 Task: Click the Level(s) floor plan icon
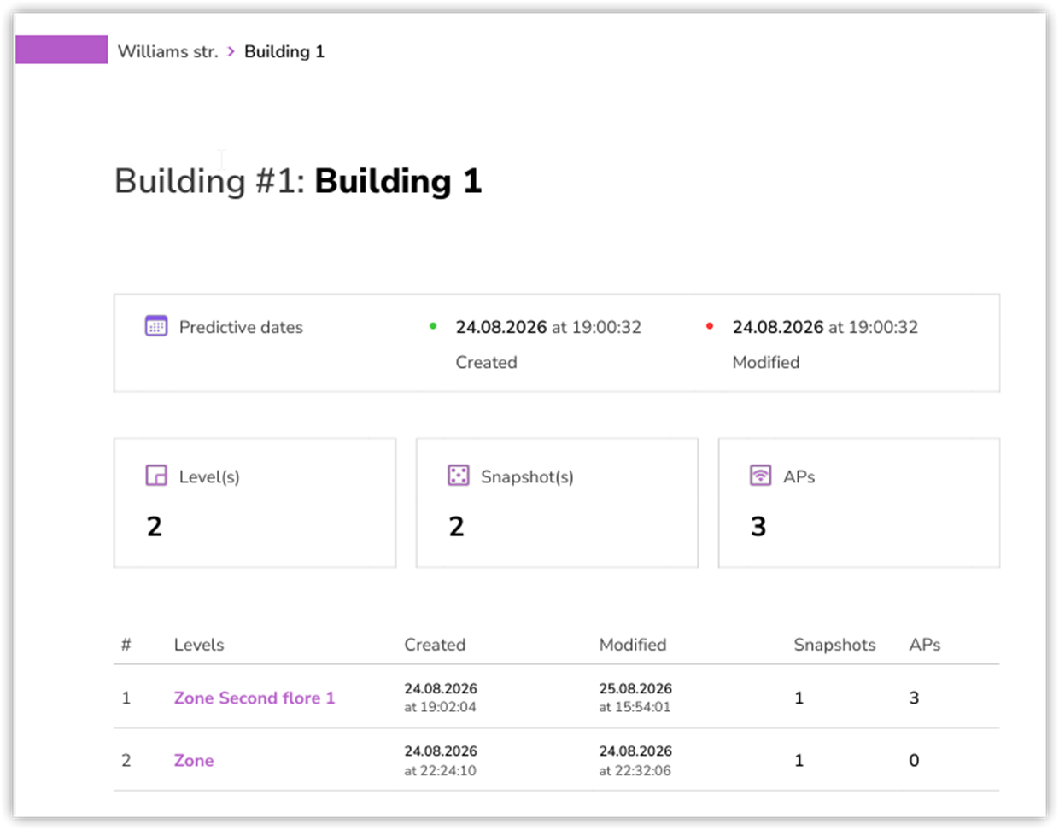tap(156, 476)
